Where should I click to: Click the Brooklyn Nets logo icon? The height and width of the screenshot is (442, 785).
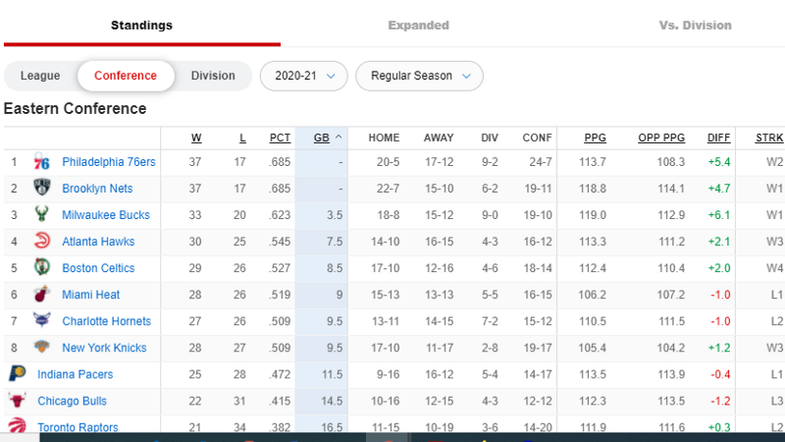(x=41, y=188)
